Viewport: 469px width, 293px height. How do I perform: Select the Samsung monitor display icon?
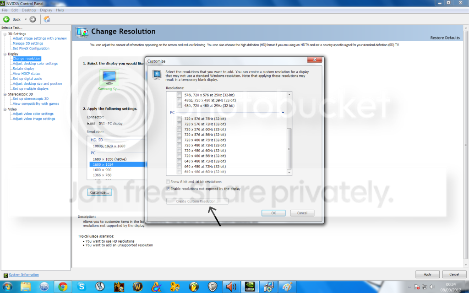point(109,77)
